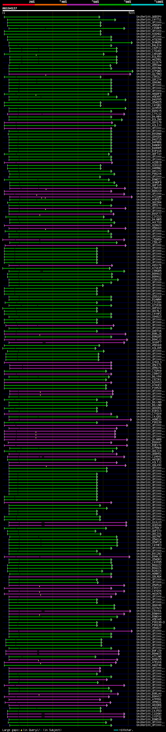Select hit label UniRef100_C4YQB2
This screenshot has height=732, width=166.
click(149, 105)
